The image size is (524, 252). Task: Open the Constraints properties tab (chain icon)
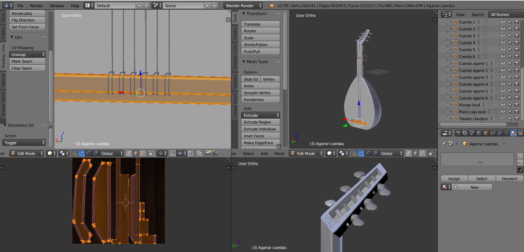pyautogui.click(x=493, y=133)
